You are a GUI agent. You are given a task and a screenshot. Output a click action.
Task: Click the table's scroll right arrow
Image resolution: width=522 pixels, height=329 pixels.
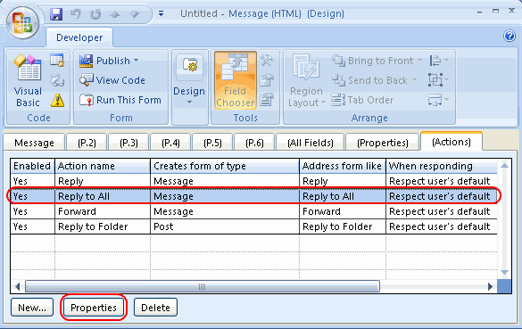click(x=490, y=286)
